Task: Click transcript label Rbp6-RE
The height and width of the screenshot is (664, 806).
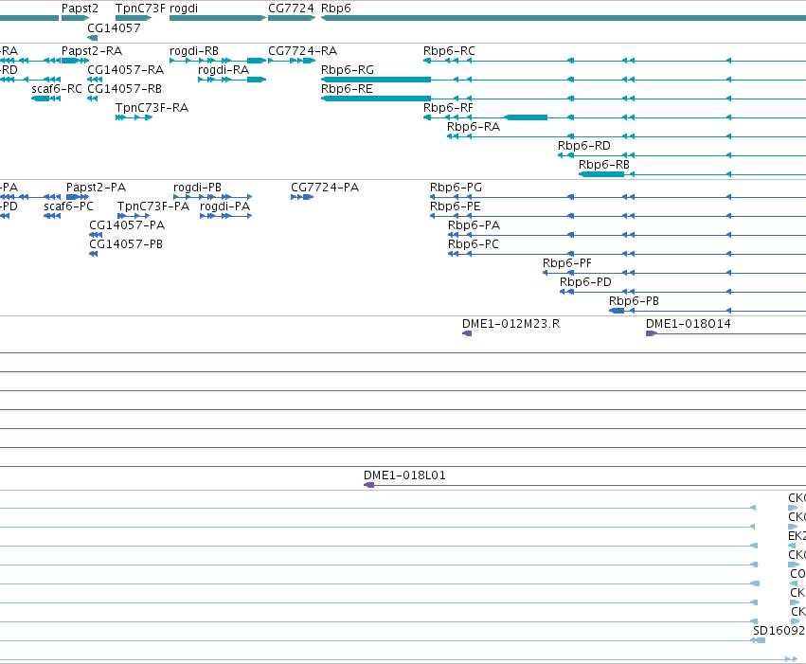Action: (347, 88)
